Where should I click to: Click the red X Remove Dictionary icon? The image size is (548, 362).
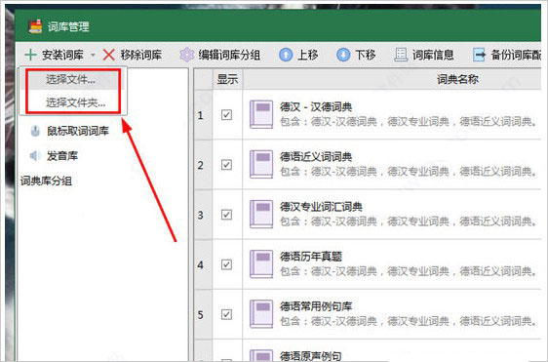(x=109, y=55)
